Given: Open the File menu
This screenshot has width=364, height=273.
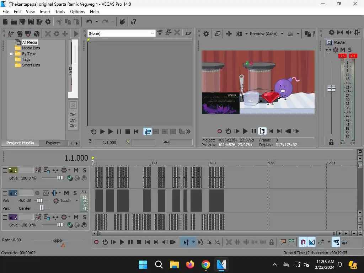Looking at the screenshot, I should coord(6,12).
